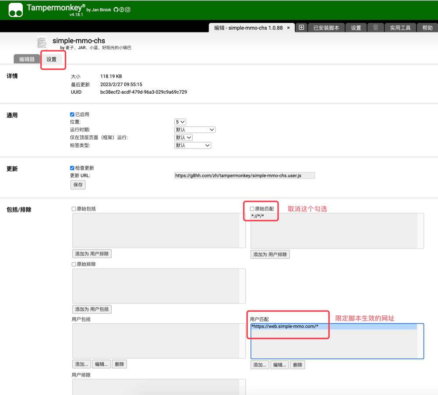Click the 118.19 KB size value

pos(111,76)
